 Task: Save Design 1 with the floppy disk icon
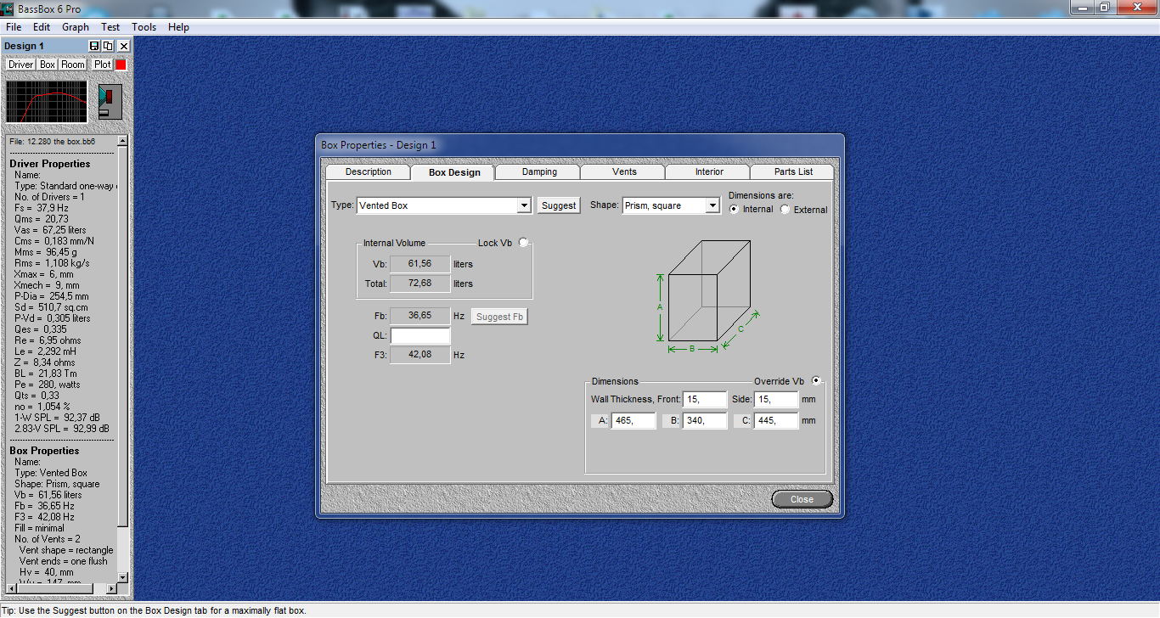(x=94, y=46)
